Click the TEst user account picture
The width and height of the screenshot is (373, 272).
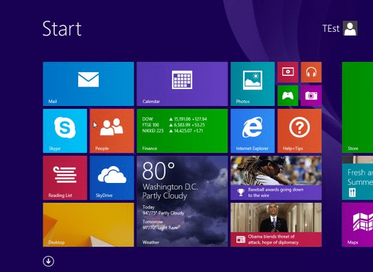point(350,28)
